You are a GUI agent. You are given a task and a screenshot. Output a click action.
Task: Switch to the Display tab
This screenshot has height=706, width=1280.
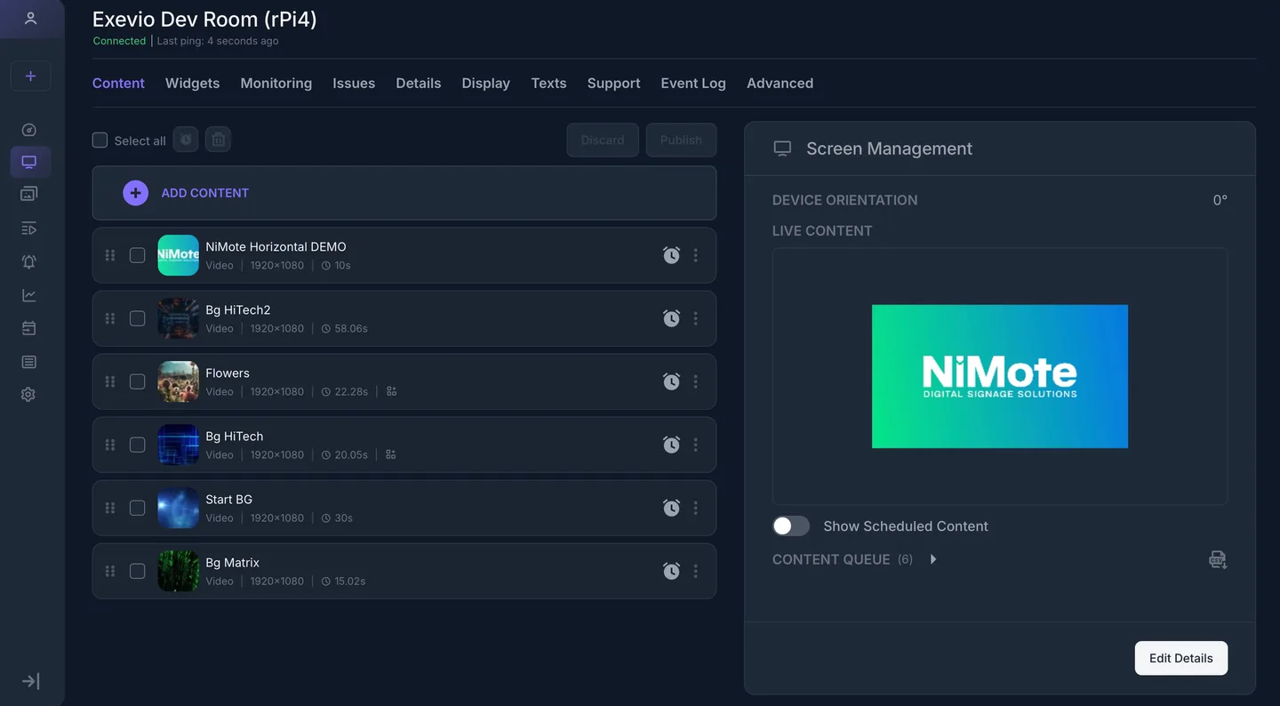(486, 83)
